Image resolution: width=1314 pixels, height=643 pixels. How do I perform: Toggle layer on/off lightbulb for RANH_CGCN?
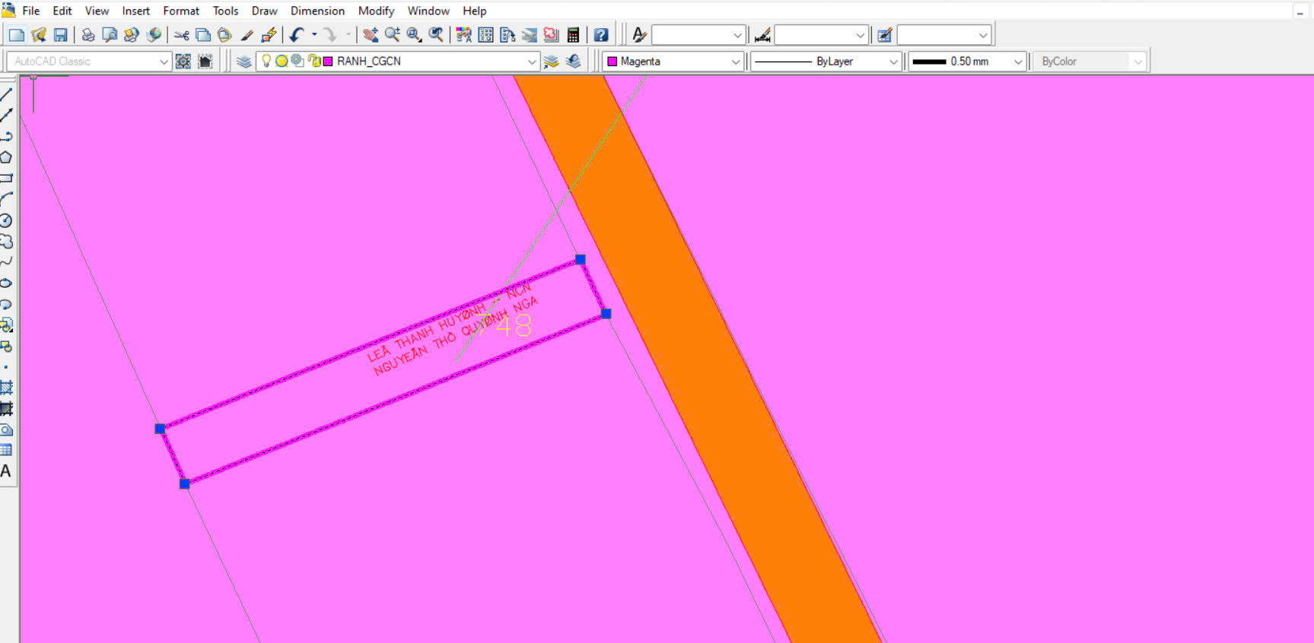[x=266, y=61]
